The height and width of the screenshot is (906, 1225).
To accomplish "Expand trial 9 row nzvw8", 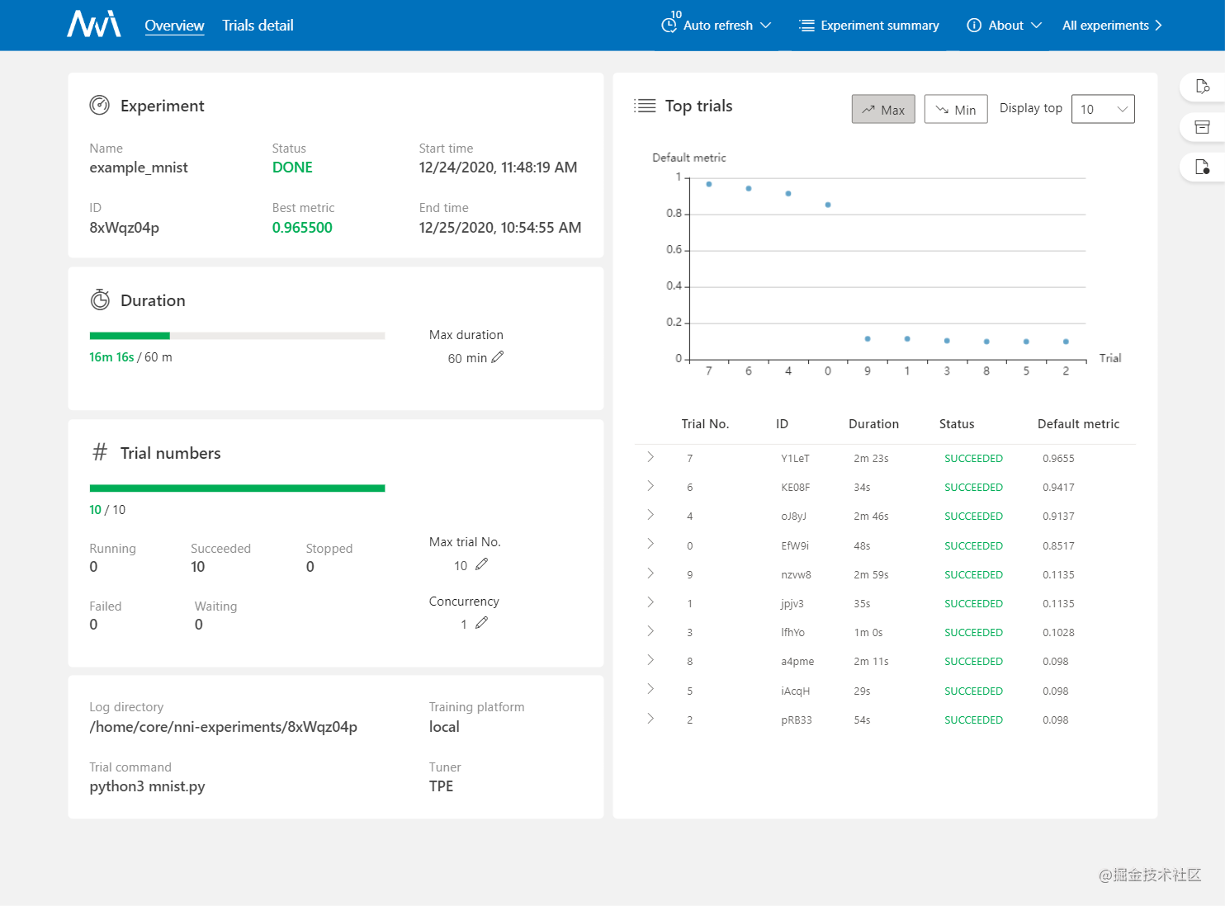I will tap(650, 573).
